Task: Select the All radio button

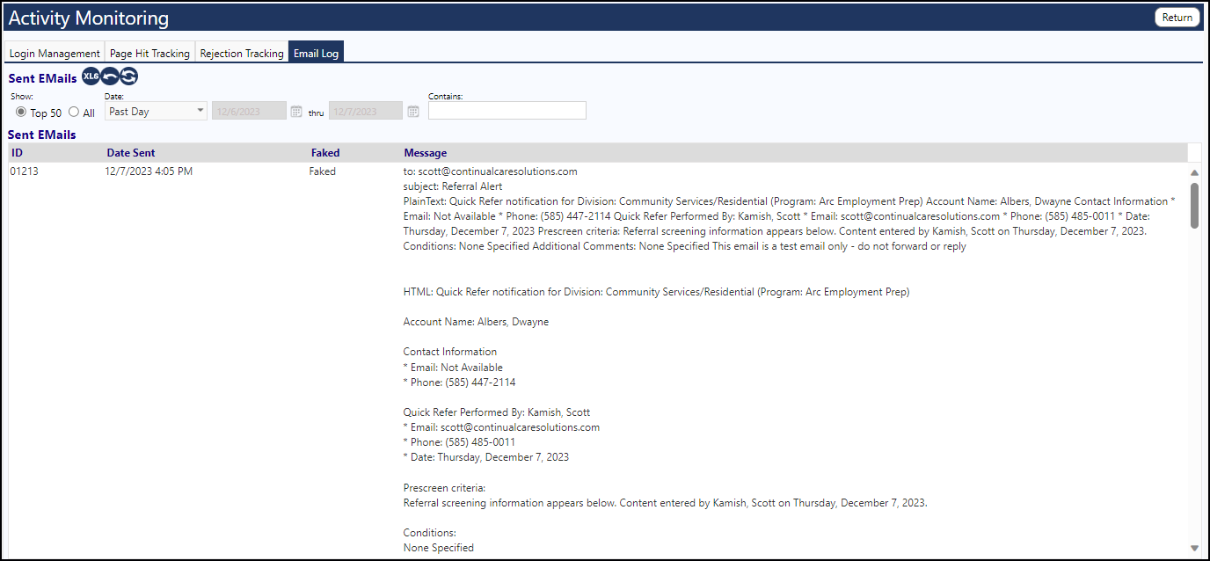Action: [x=74, y=112]
